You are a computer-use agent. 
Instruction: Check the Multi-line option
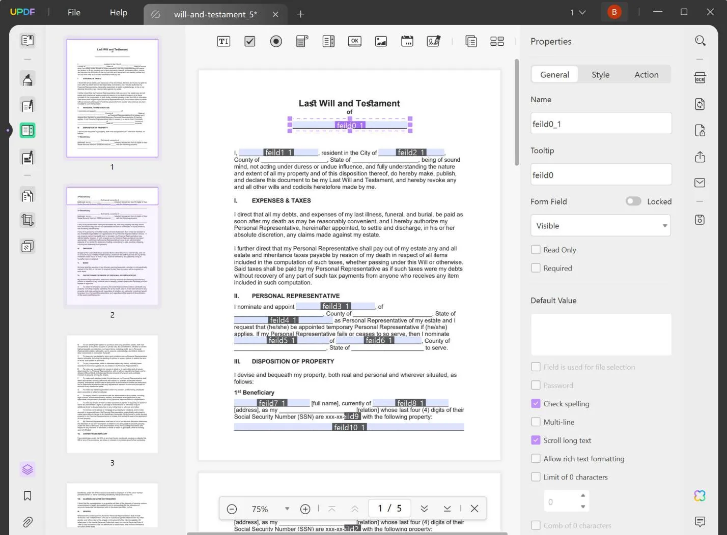[x=536, y=422]
